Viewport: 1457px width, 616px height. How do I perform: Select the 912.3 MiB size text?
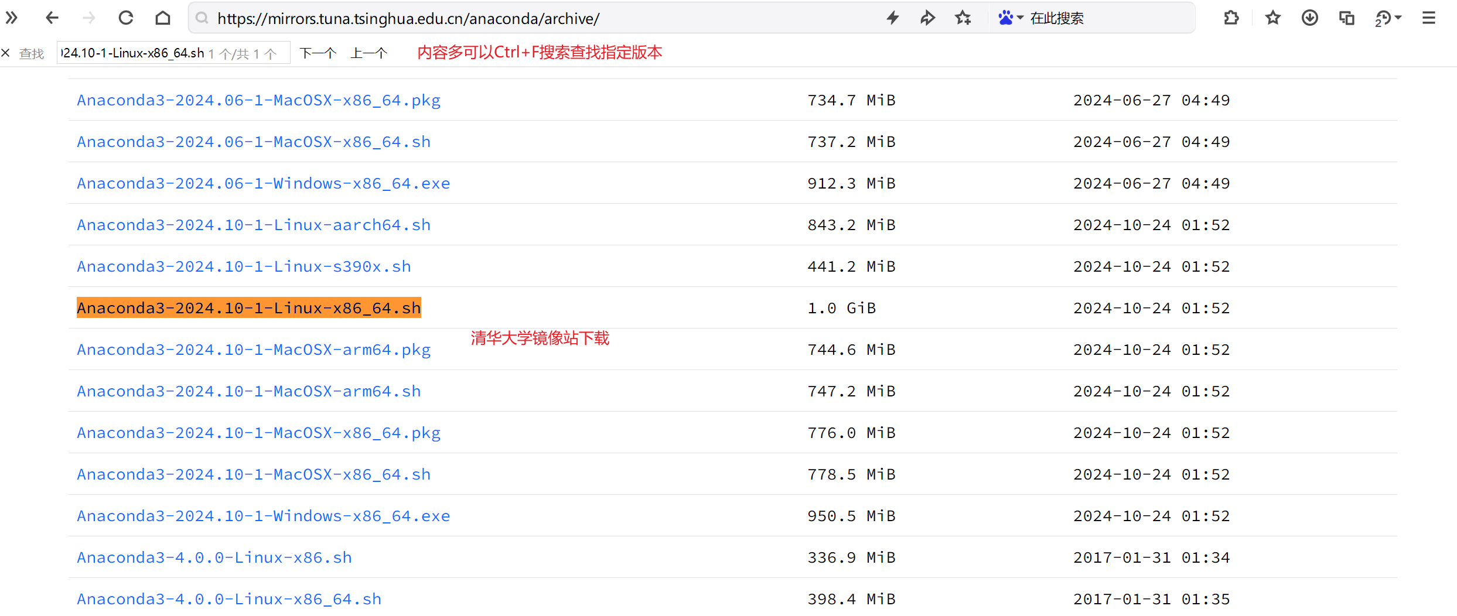click(x=851, y=183)
